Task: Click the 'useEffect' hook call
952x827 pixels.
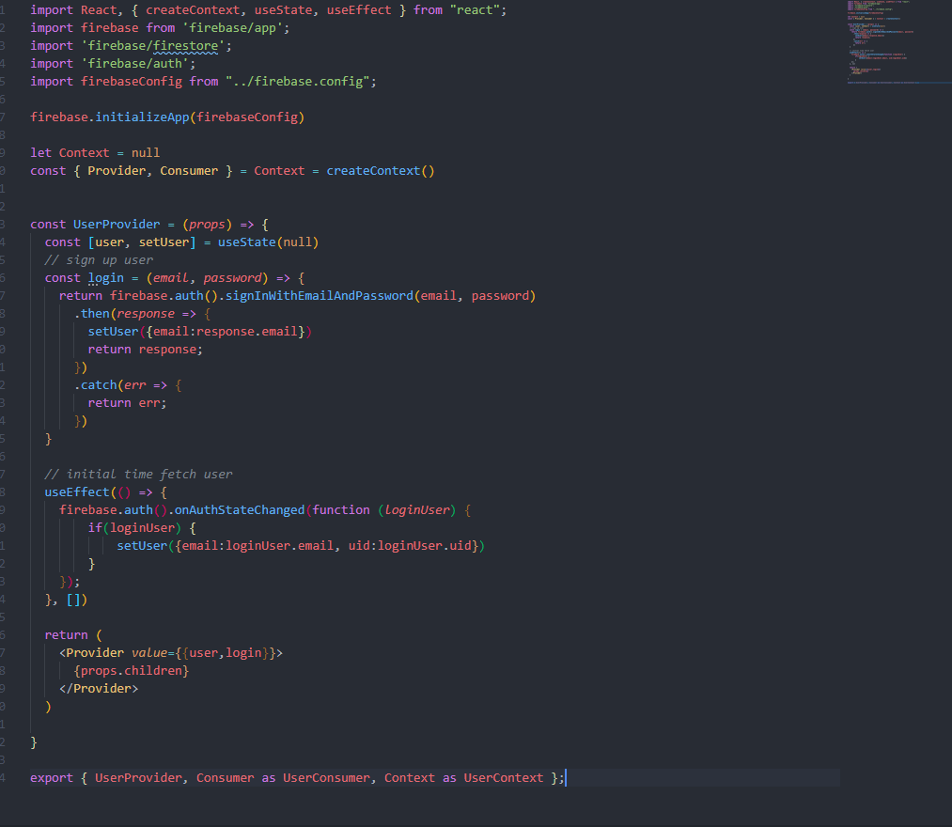Action: (76, 492)
